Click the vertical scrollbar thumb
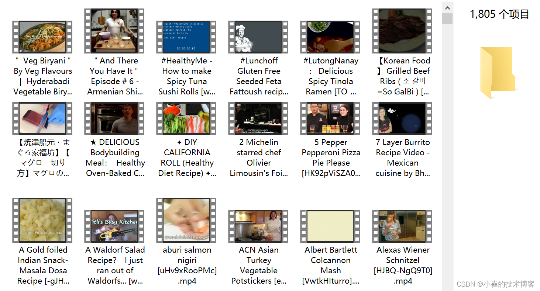The width and height of the screenshot is (540, 291). click(x=448, y=18)
